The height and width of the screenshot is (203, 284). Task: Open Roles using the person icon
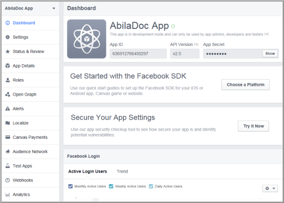(8, 80)
